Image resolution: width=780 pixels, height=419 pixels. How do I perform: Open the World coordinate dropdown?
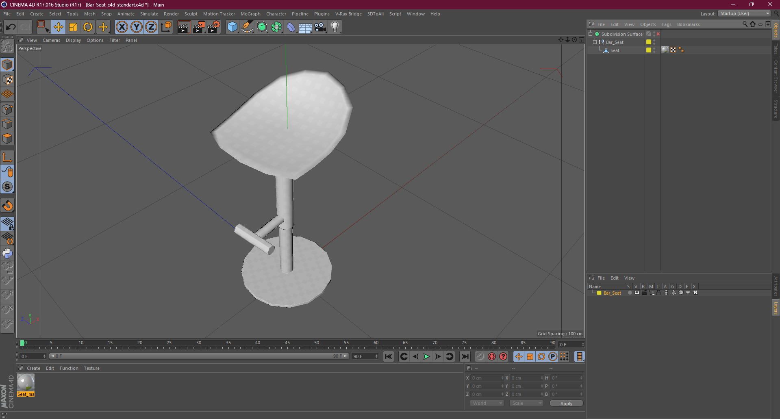point(487,403)
